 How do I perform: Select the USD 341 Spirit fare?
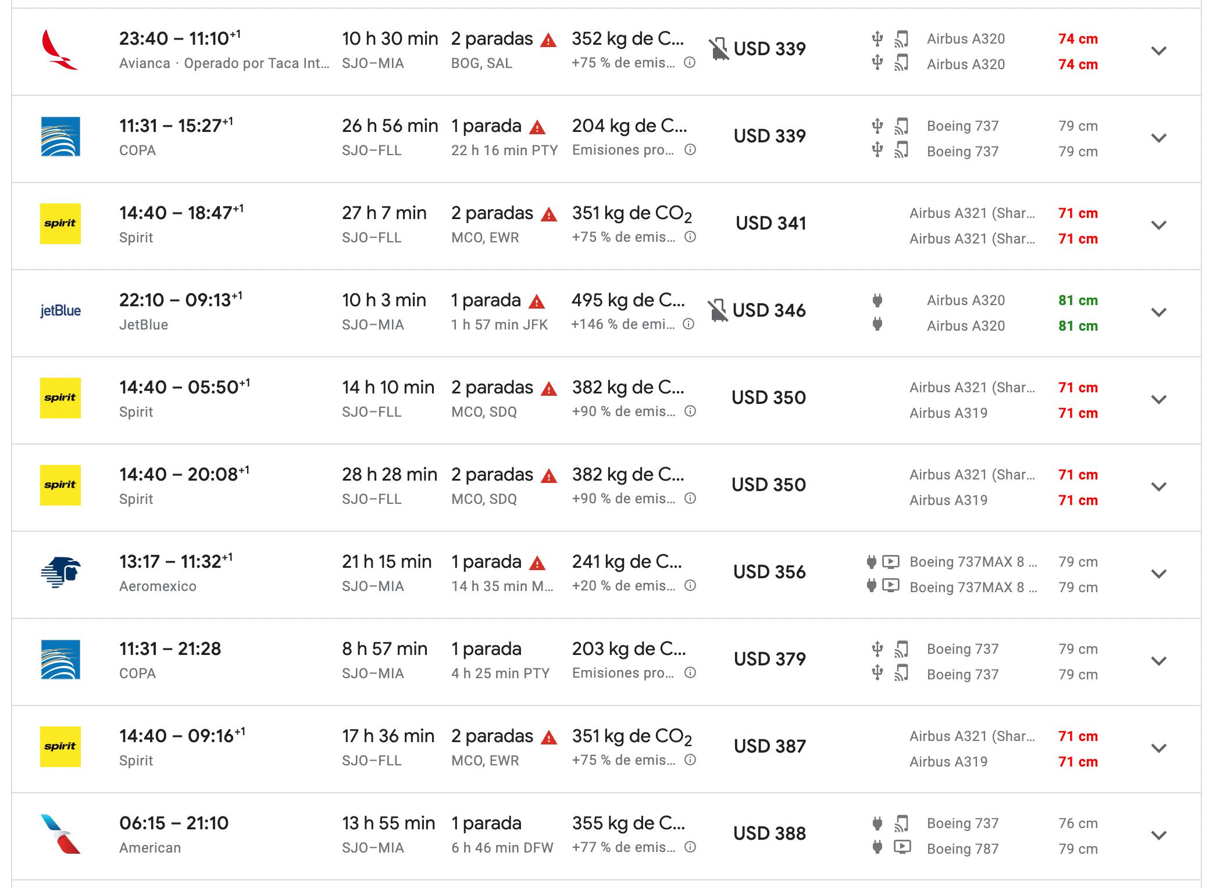coord(770,223)
